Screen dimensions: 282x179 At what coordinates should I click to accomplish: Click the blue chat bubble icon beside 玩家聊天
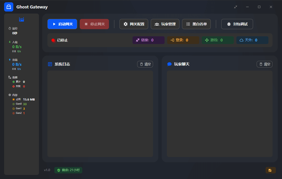[x=169, y=64]
